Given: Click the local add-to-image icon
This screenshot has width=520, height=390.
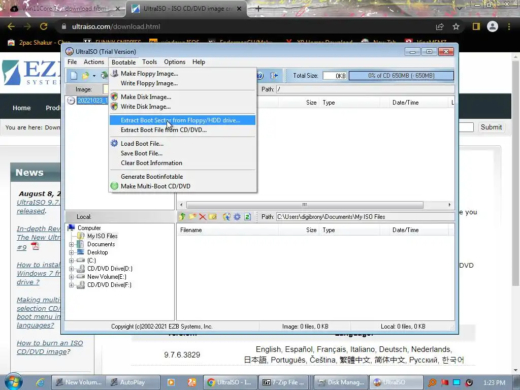Looking at the screenshot, I should tap(226, 216).
